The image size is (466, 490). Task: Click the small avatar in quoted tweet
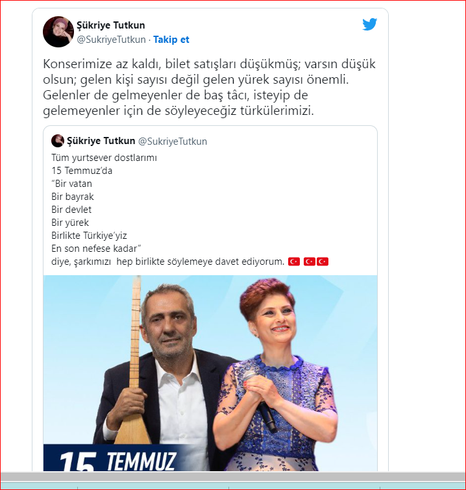coord(58,141)
